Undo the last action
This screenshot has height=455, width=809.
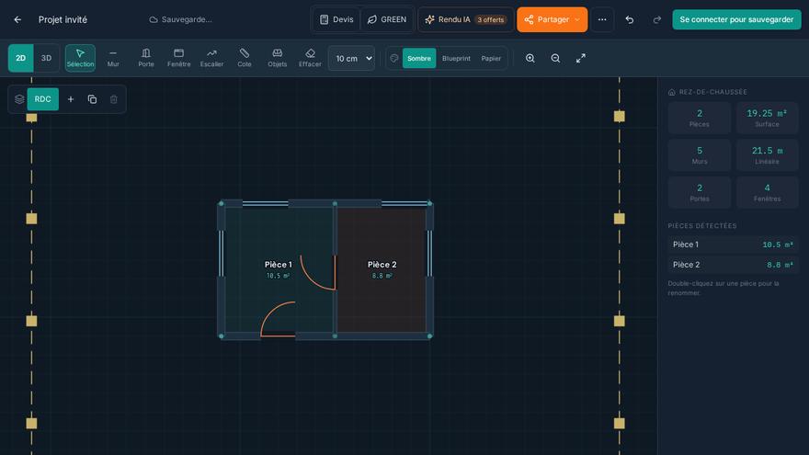tap(630, 19)
